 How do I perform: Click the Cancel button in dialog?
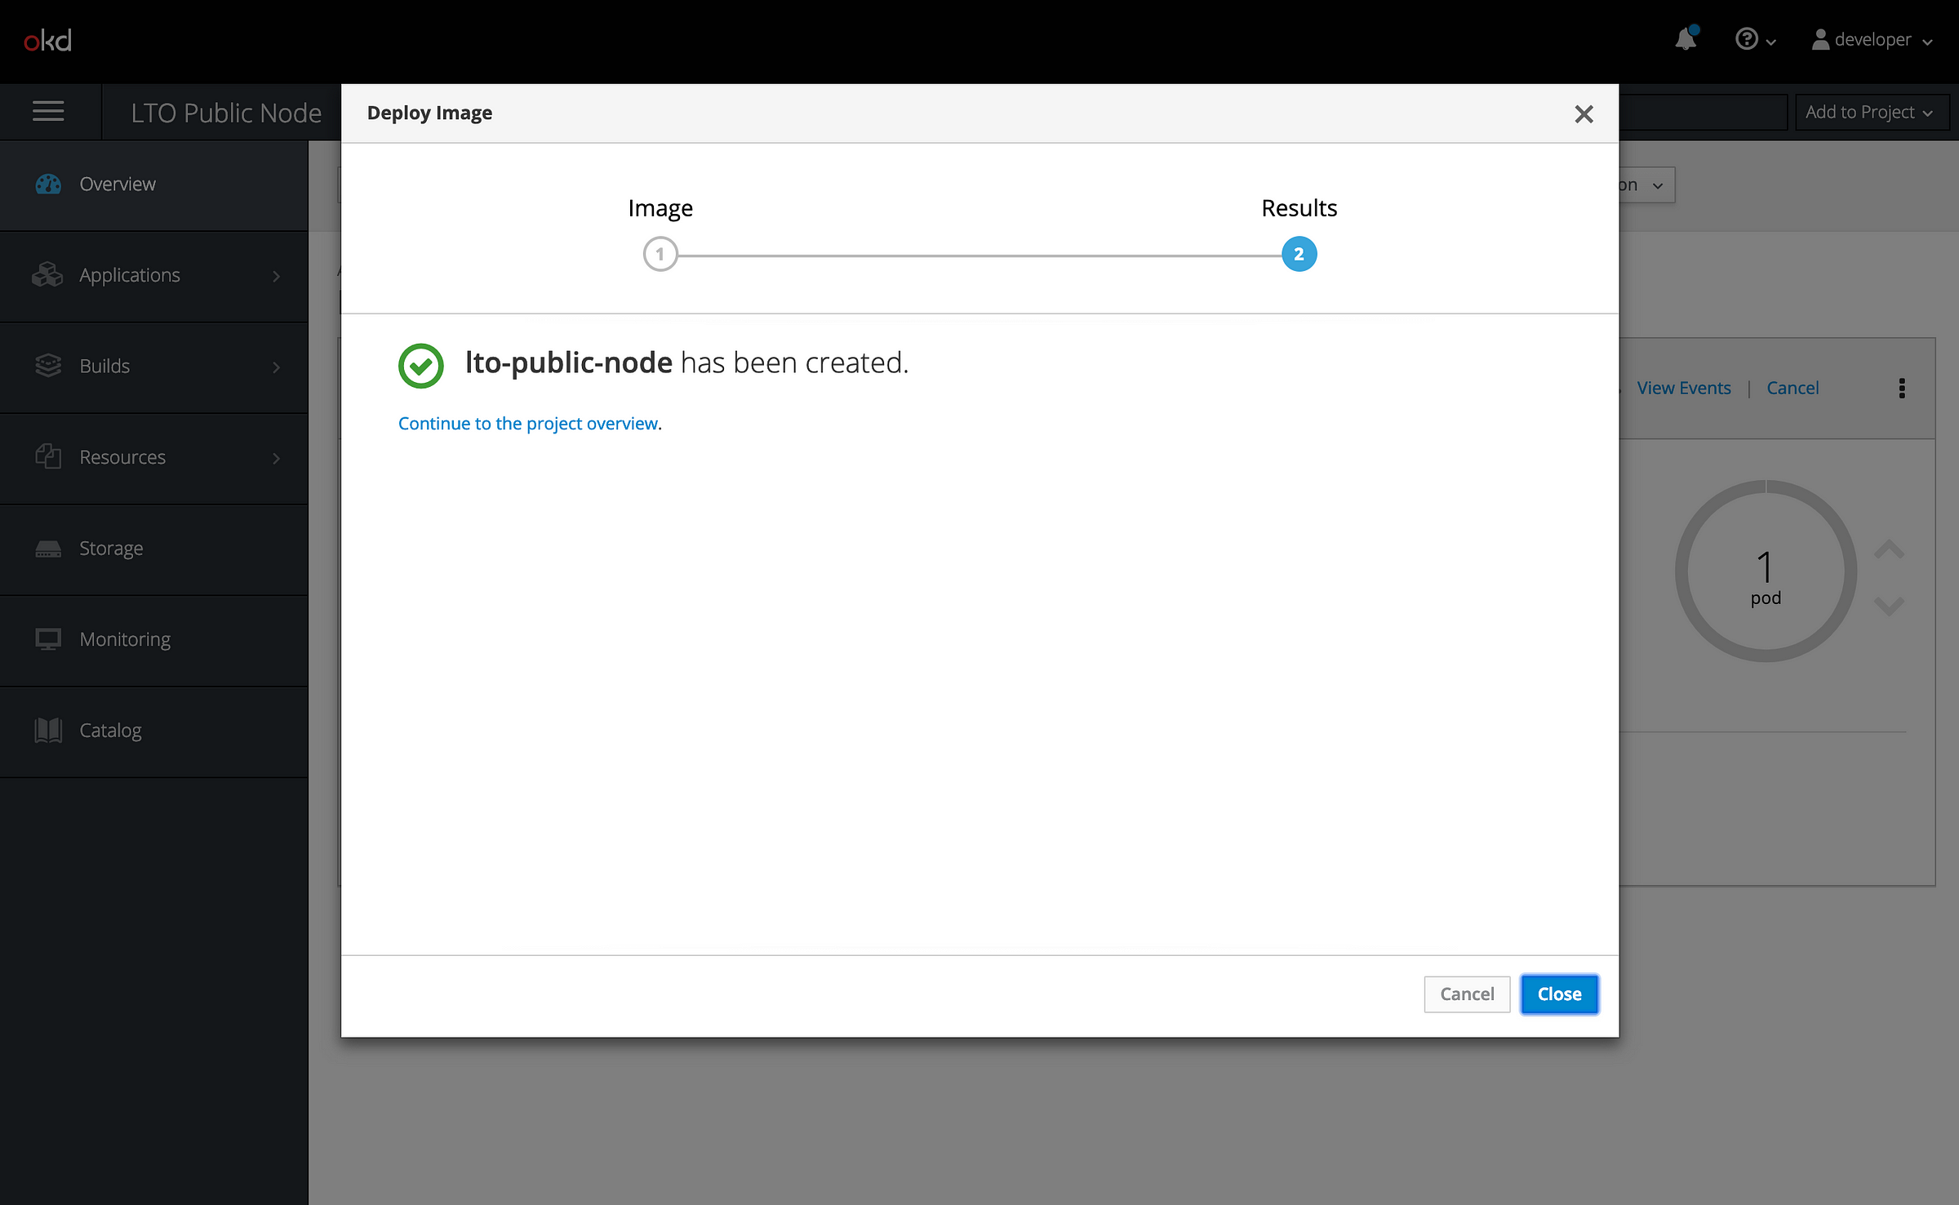(1467, 994)
